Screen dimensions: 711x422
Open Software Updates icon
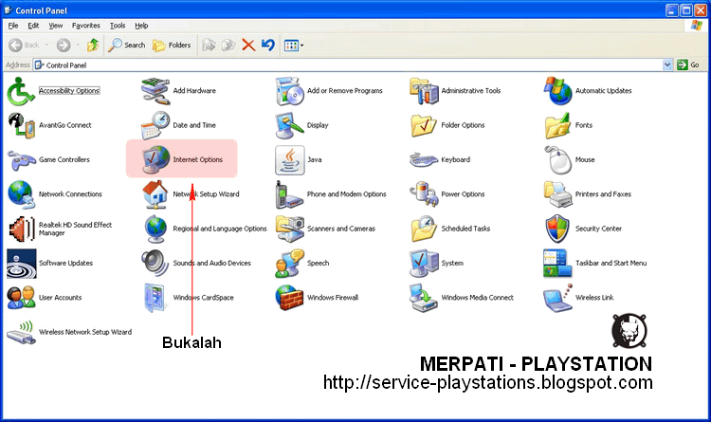point(21,264)
